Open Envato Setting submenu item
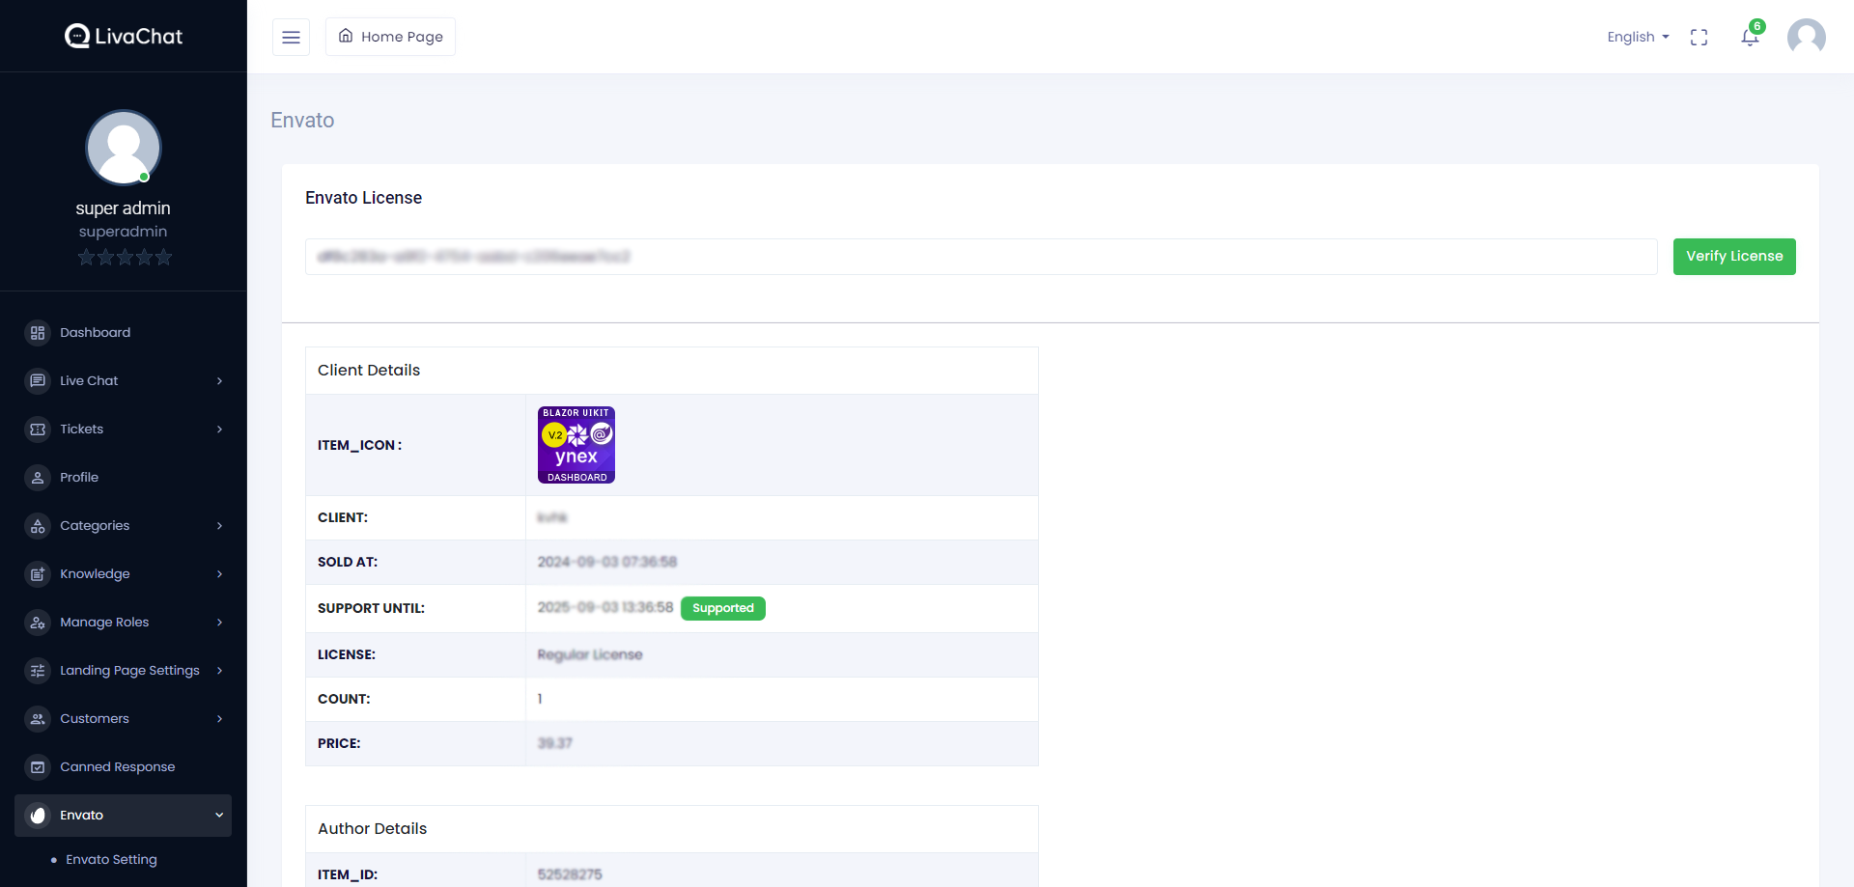This screenshot has height=887, width=1854. [x=111, y=860]
